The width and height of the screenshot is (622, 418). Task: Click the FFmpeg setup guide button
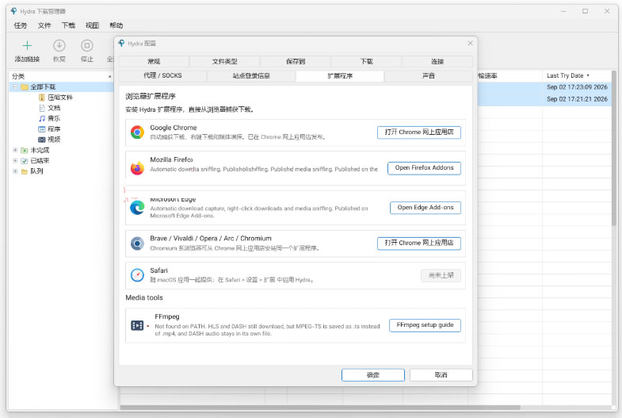coord(425,325)
